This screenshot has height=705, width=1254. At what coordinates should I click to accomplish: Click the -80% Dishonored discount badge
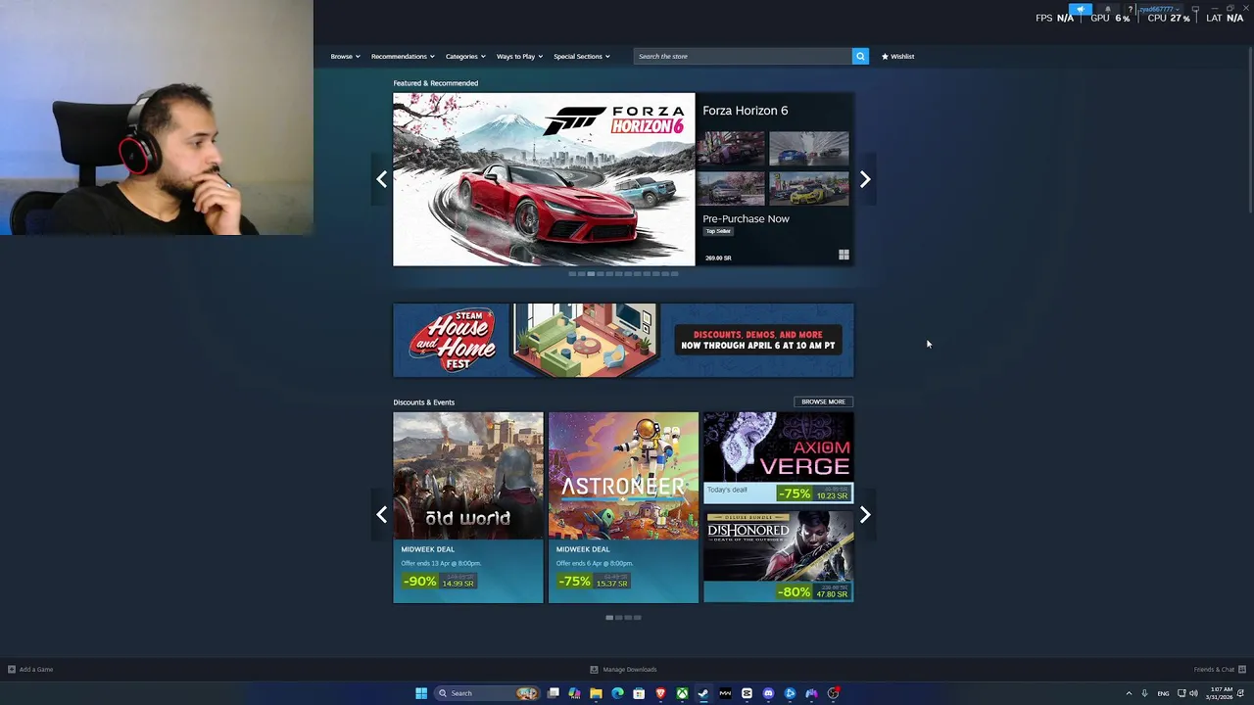pyautogui.click(x=795, y=592)
